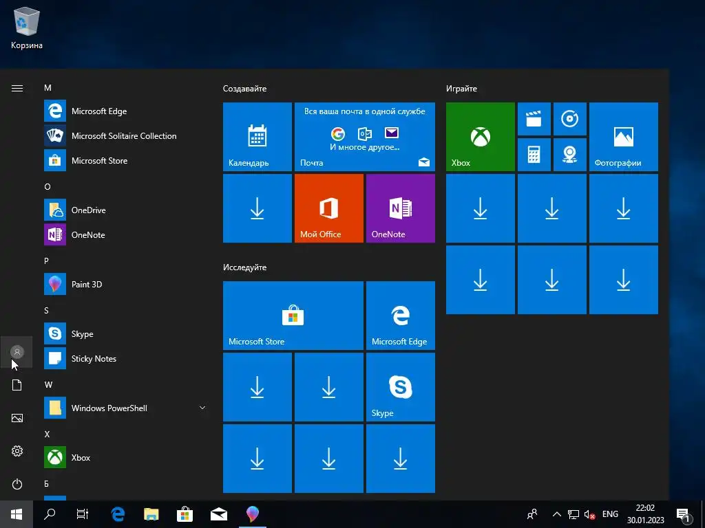Click the letter M section header
Screen dimensions: 705x528
click(48, 88)
